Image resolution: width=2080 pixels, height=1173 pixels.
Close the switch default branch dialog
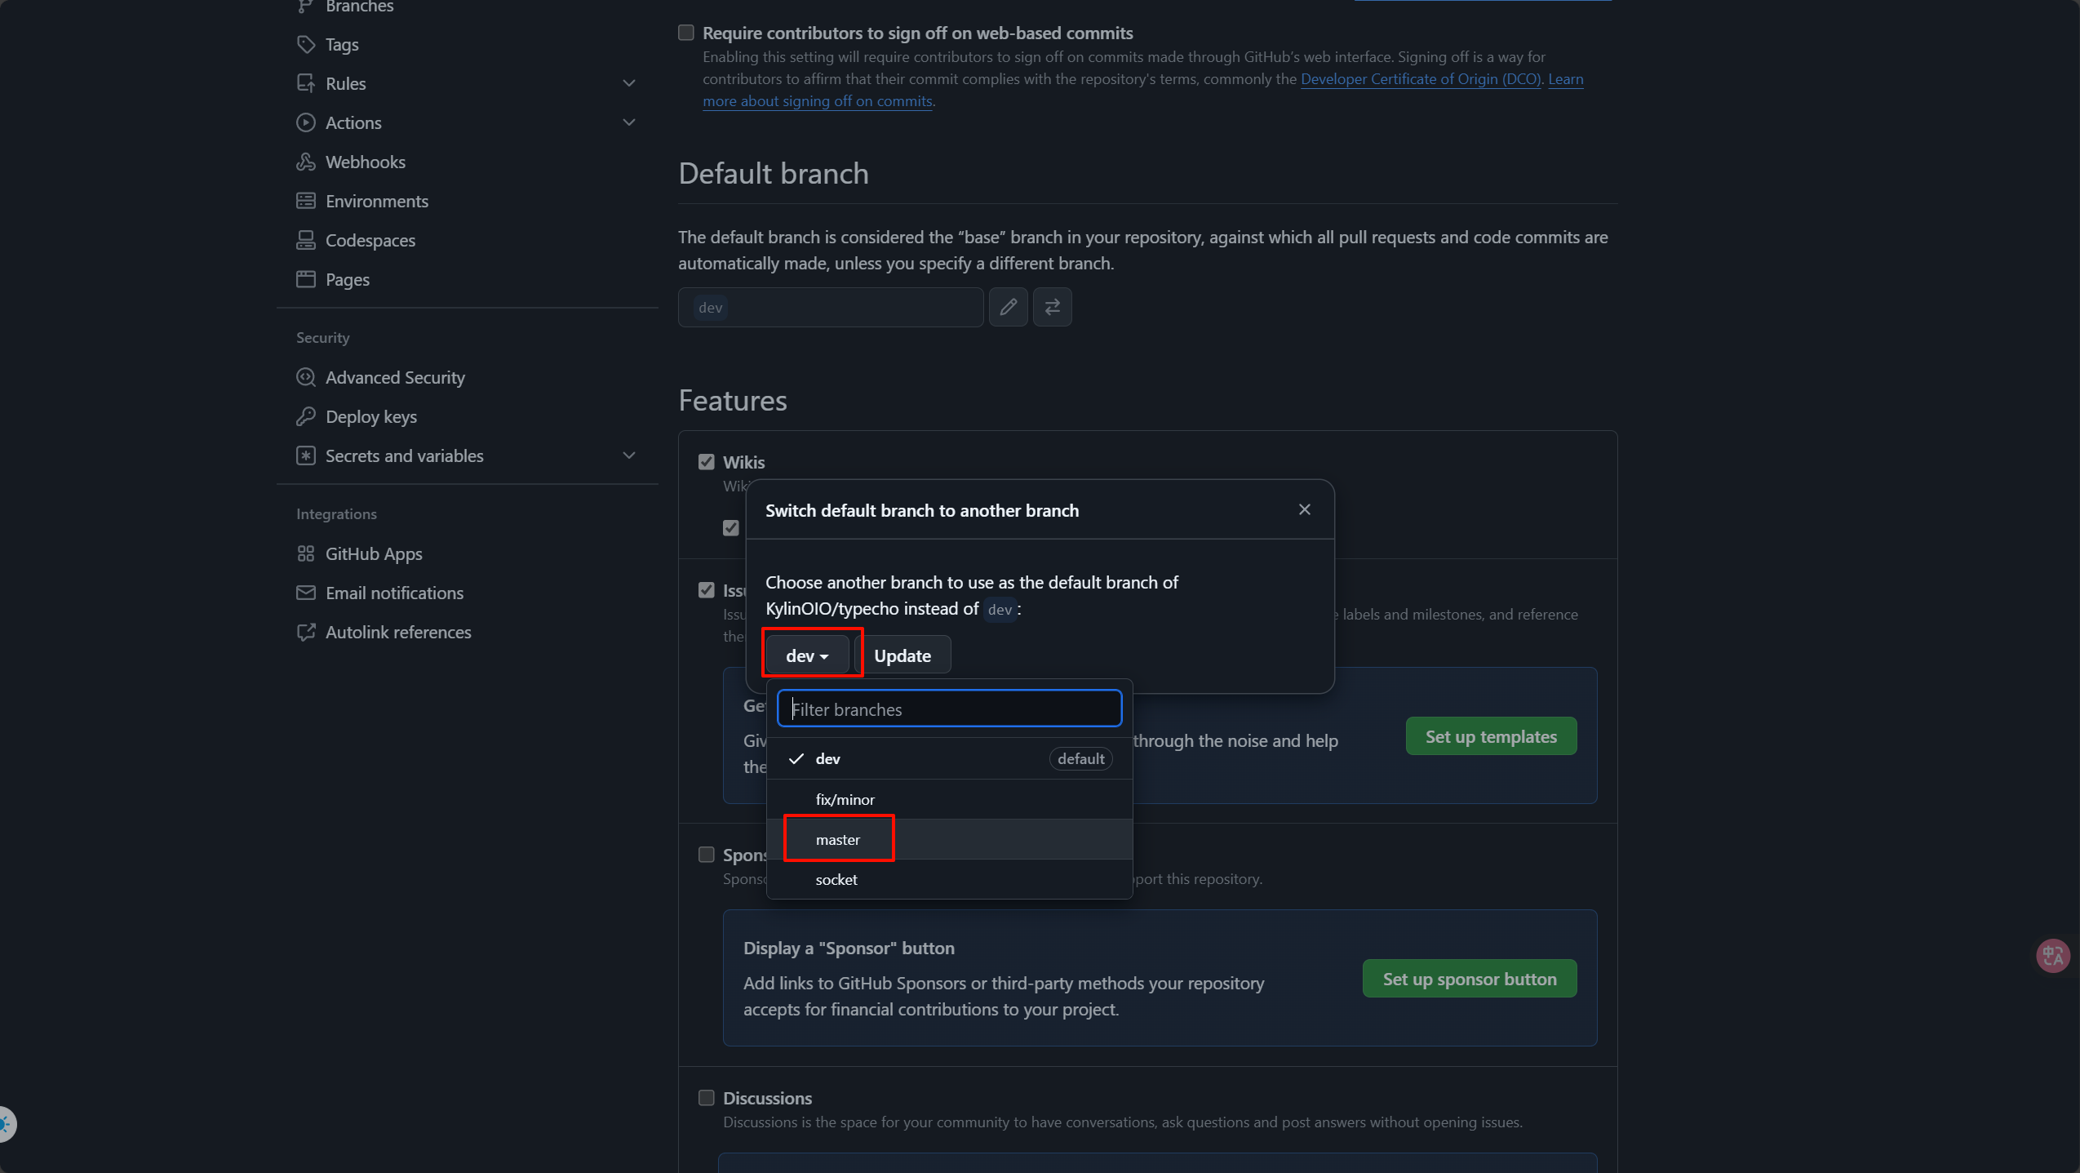1304,509
